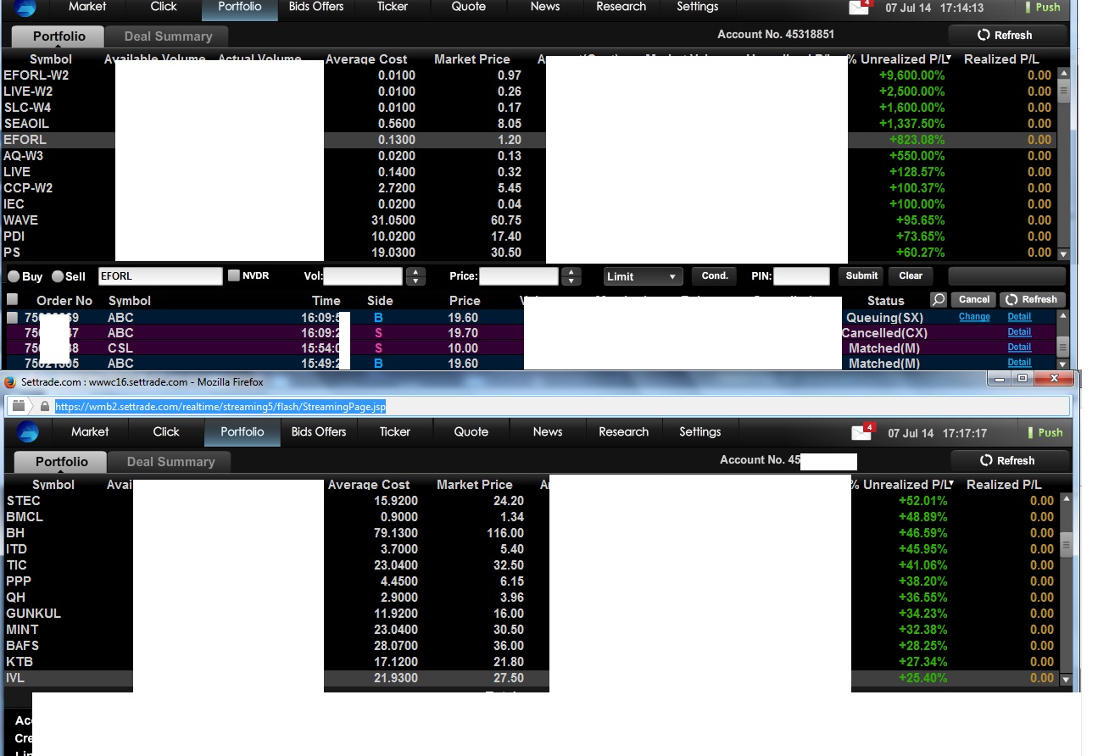The image size is (1109, 756).
Task: Select the GUNKUL row in Firefox window
Action: pos(532,614)
